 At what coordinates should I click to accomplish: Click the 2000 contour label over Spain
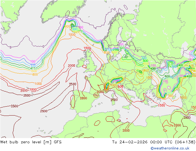83,98
